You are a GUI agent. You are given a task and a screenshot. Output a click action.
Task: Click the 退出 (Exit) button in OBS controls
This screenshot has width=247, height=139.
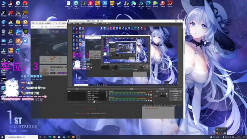point(176,100)
